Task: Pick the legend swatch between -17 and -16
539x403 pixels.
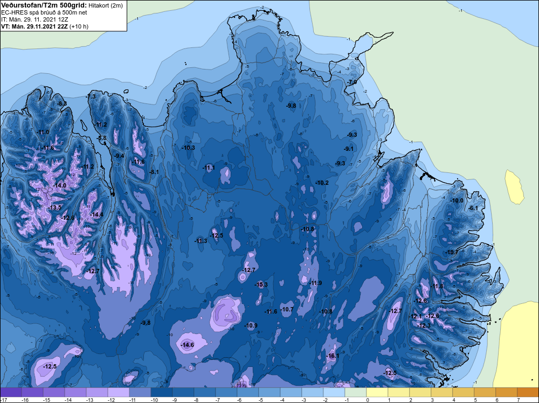Action: (x=11, y=392)
